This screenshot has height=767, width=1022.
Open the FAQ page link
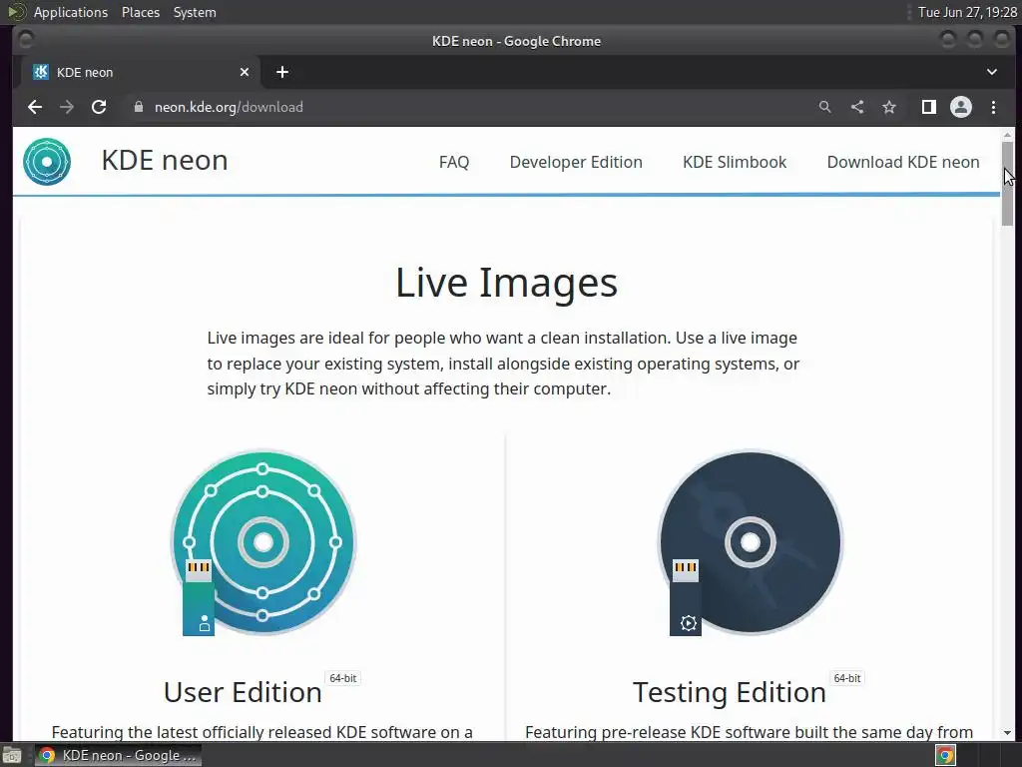pyautogui.click(x=454, y=162)
